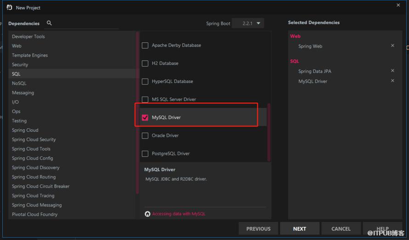This screenshot has height=240, width=409.
Task: Select Spring Cloud Security category
Action: click(x=72, y=140)
